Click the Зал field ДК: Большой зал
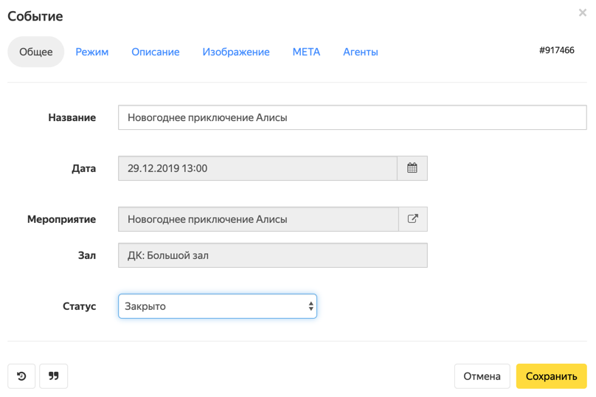 point(273,255)
